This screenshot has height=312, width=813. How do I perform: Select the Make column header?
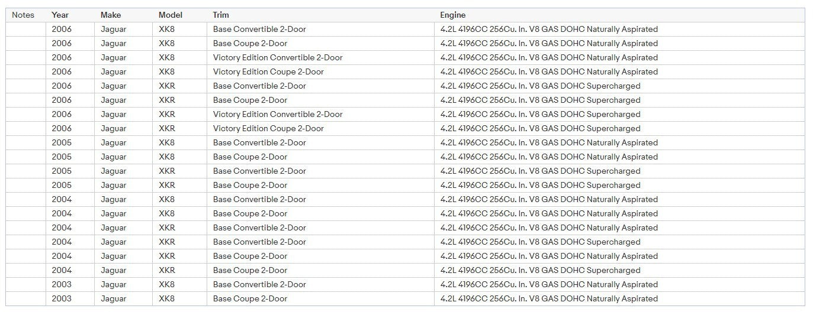pos(111,15)
